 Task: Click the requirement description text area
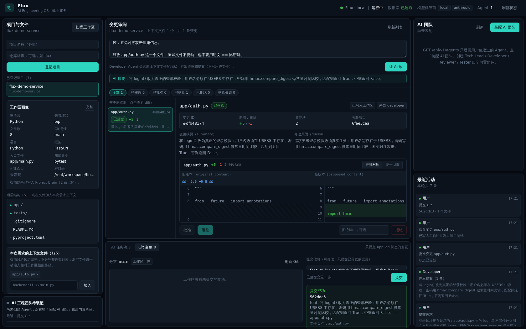click(258, 49)
